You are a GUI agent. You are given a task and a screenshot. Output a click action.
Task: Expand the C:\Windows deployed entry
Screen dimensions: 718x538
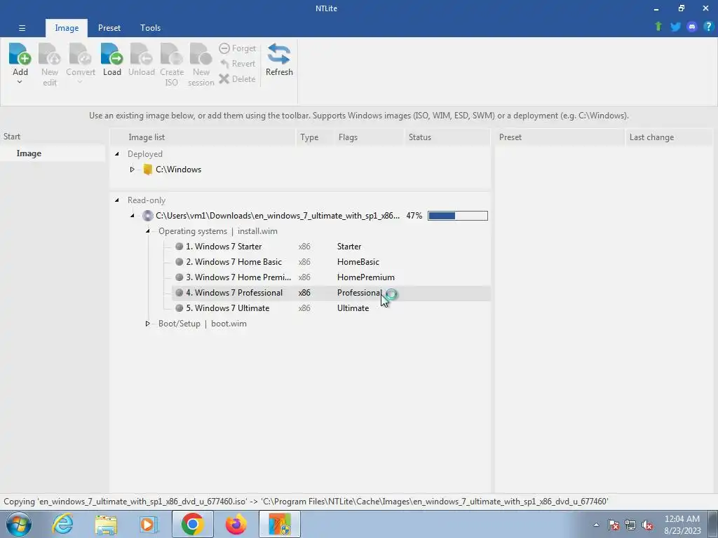132,170
